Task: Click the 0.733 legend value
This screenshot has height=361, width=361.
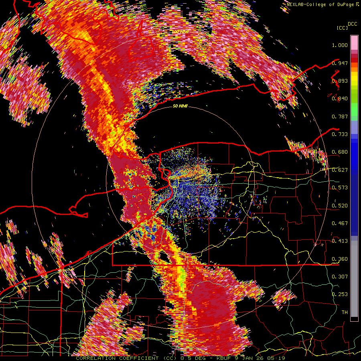Action: tap(340, 134)
